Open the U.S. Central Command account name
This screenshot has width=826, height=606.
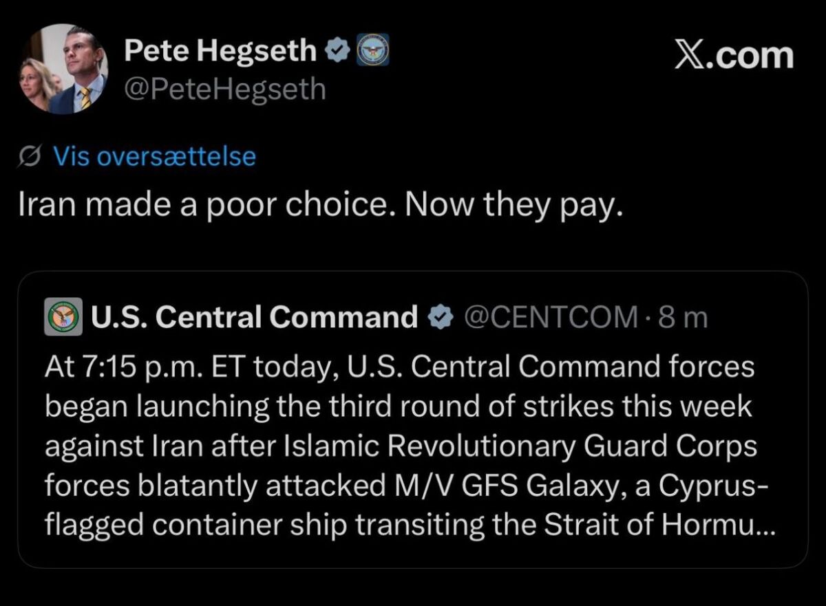click(254, 317)
